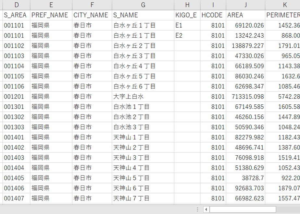The width and height of the screenshot is (300, 214).
Task: Click the KIGO_E header cell
Action: tap(187, 15)
